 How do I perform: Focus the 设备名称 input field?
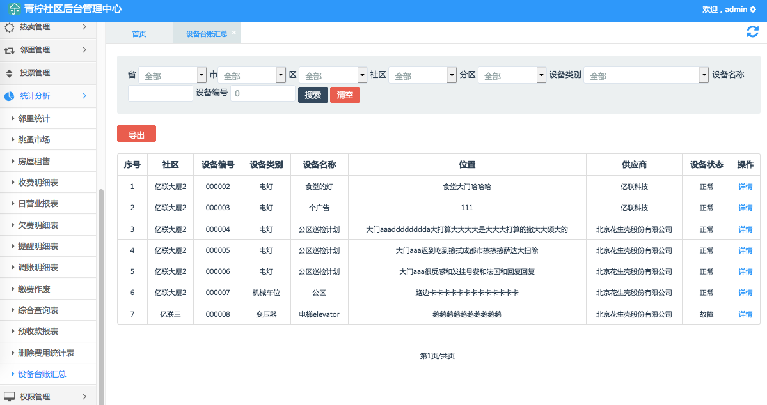(x=161, y=93)
